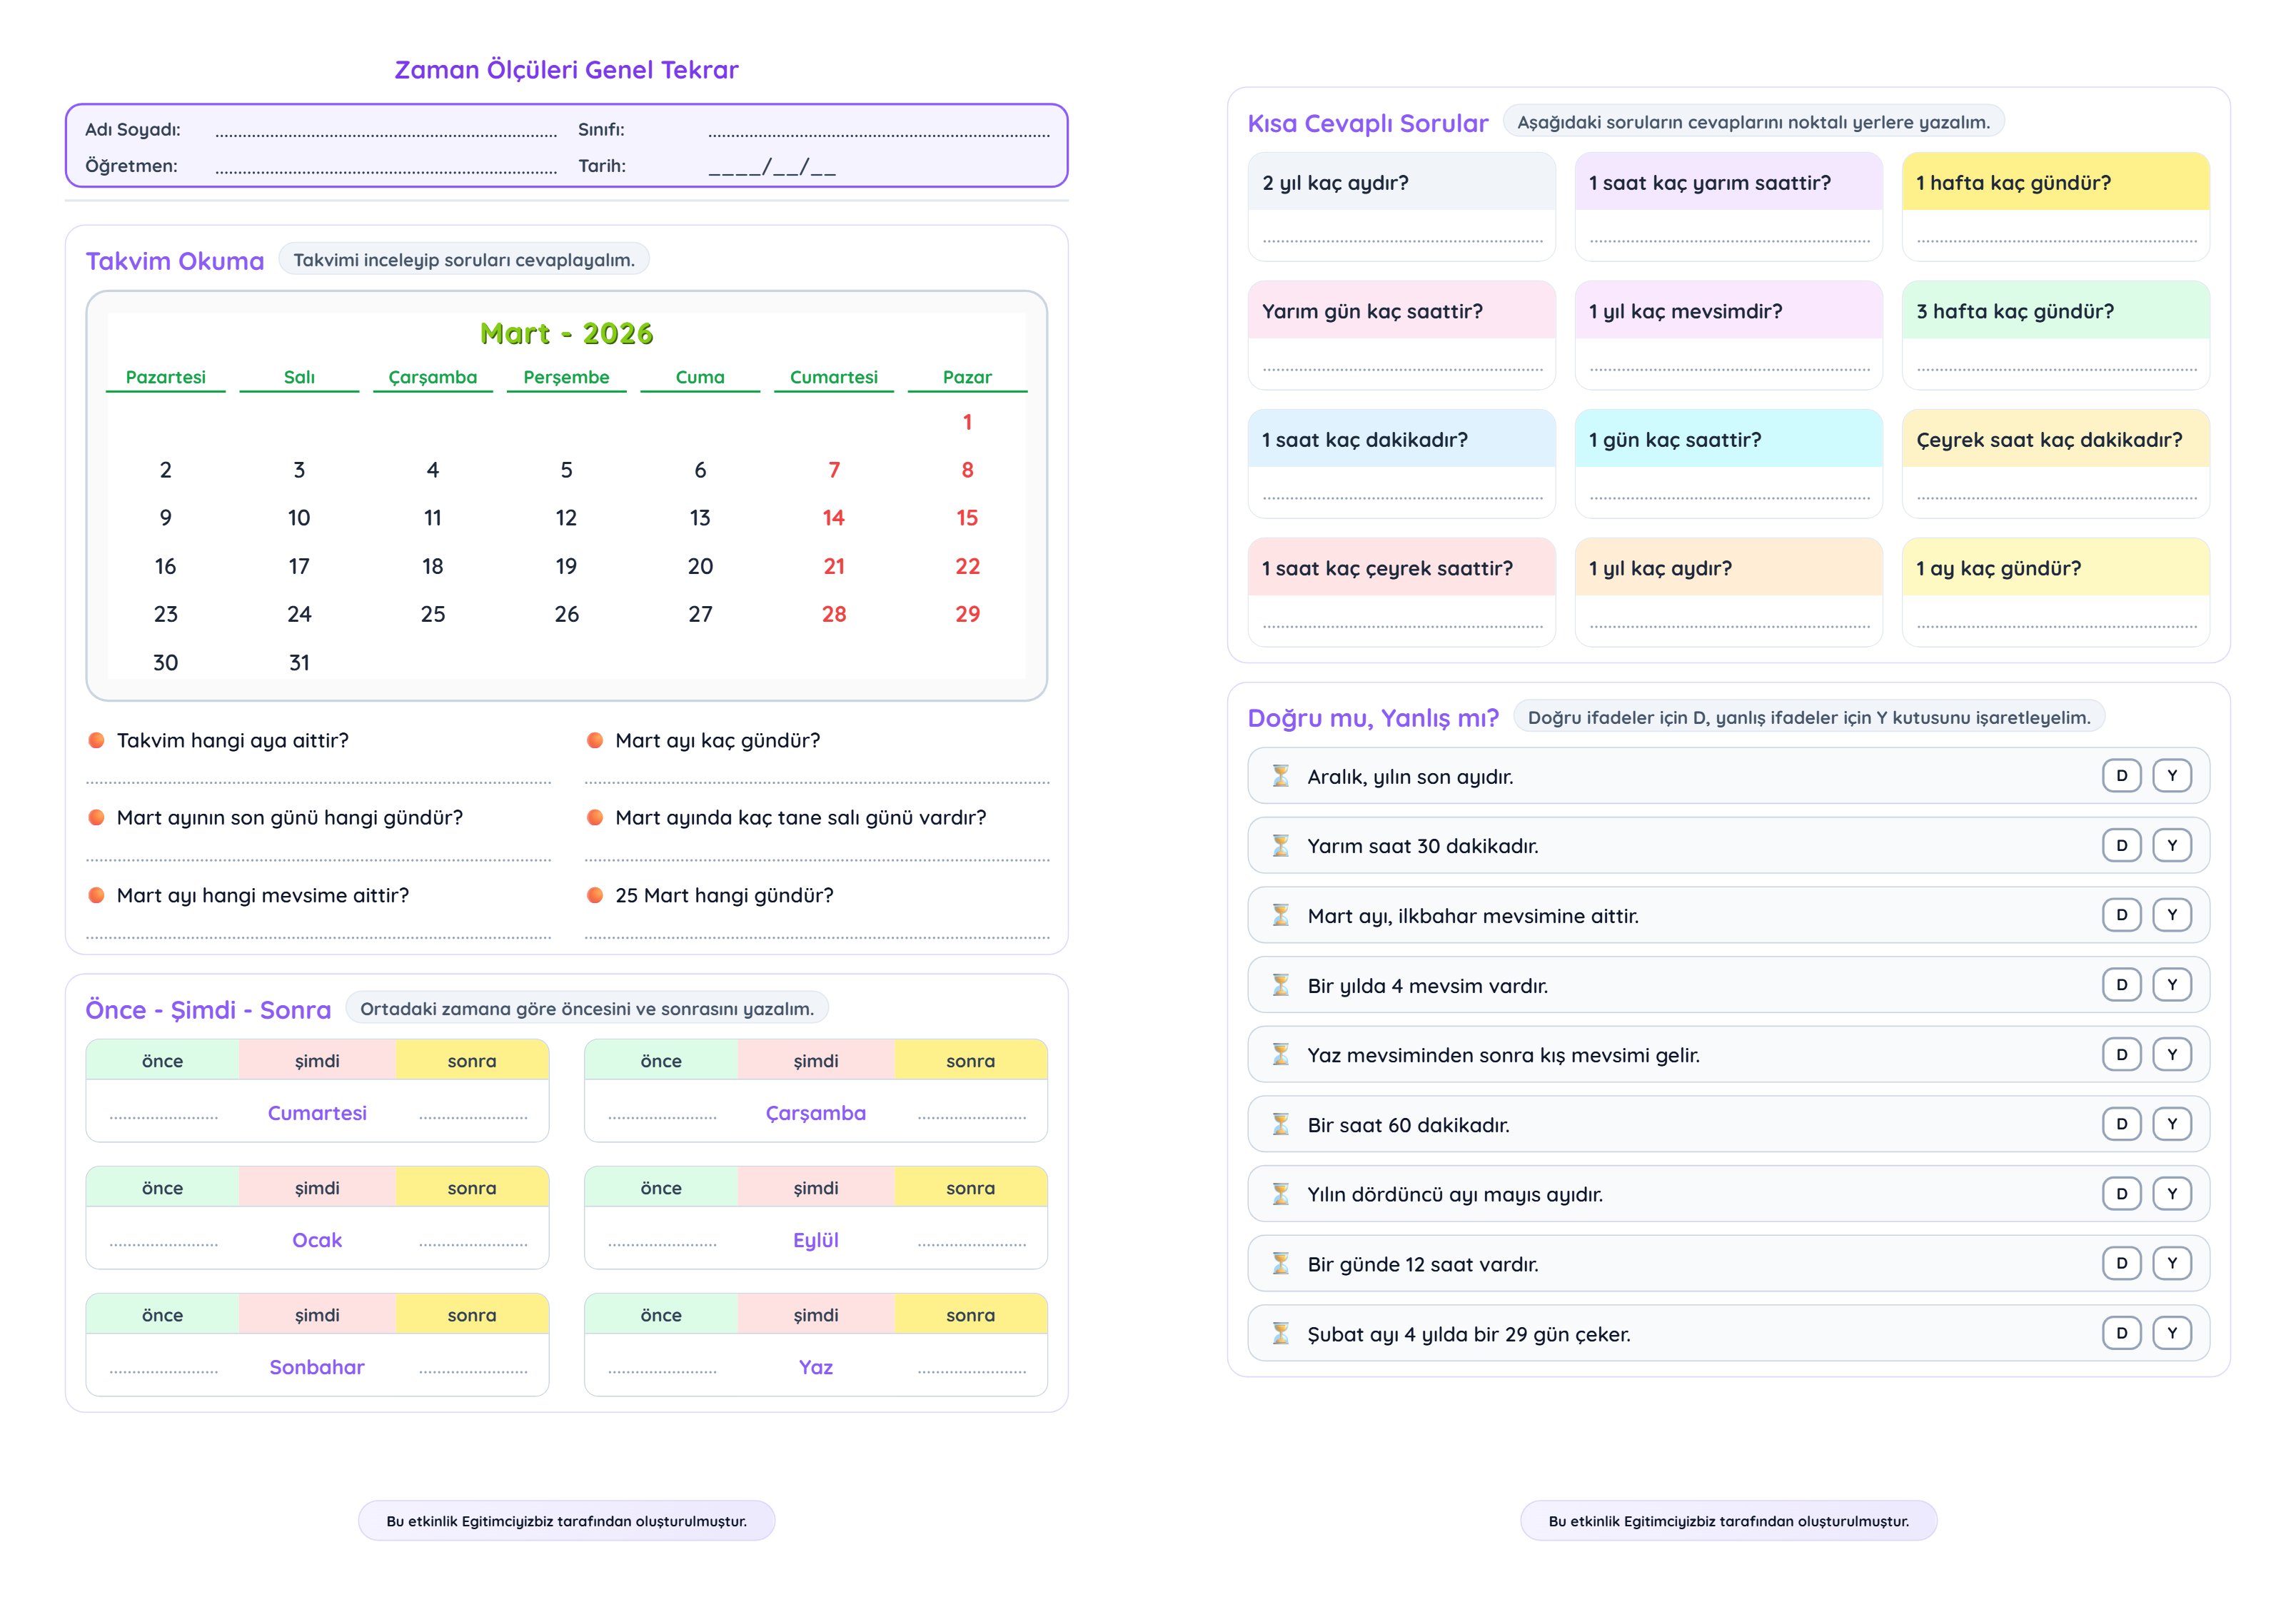This screenshot has height=1602, width=2296.
Task: Mark the Y box for "Yaz mevsiminden sonra kış mevsimi gelir."
Action: (x=2172, y=1054)
